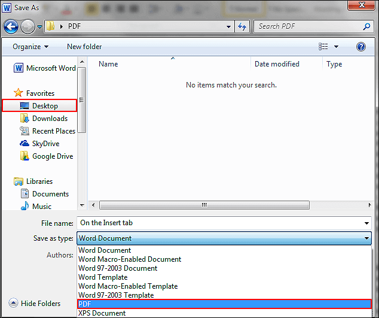Open the Organize dropdown menu
379x318 pixels.
point(30,47)
